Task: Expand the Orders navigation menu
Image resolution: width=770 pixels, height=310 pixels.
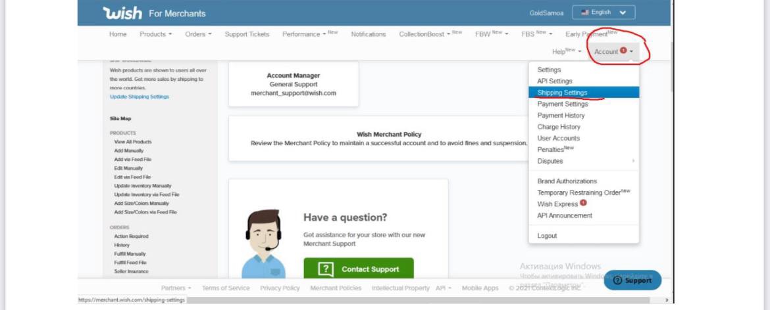Action: coord(198,34)
